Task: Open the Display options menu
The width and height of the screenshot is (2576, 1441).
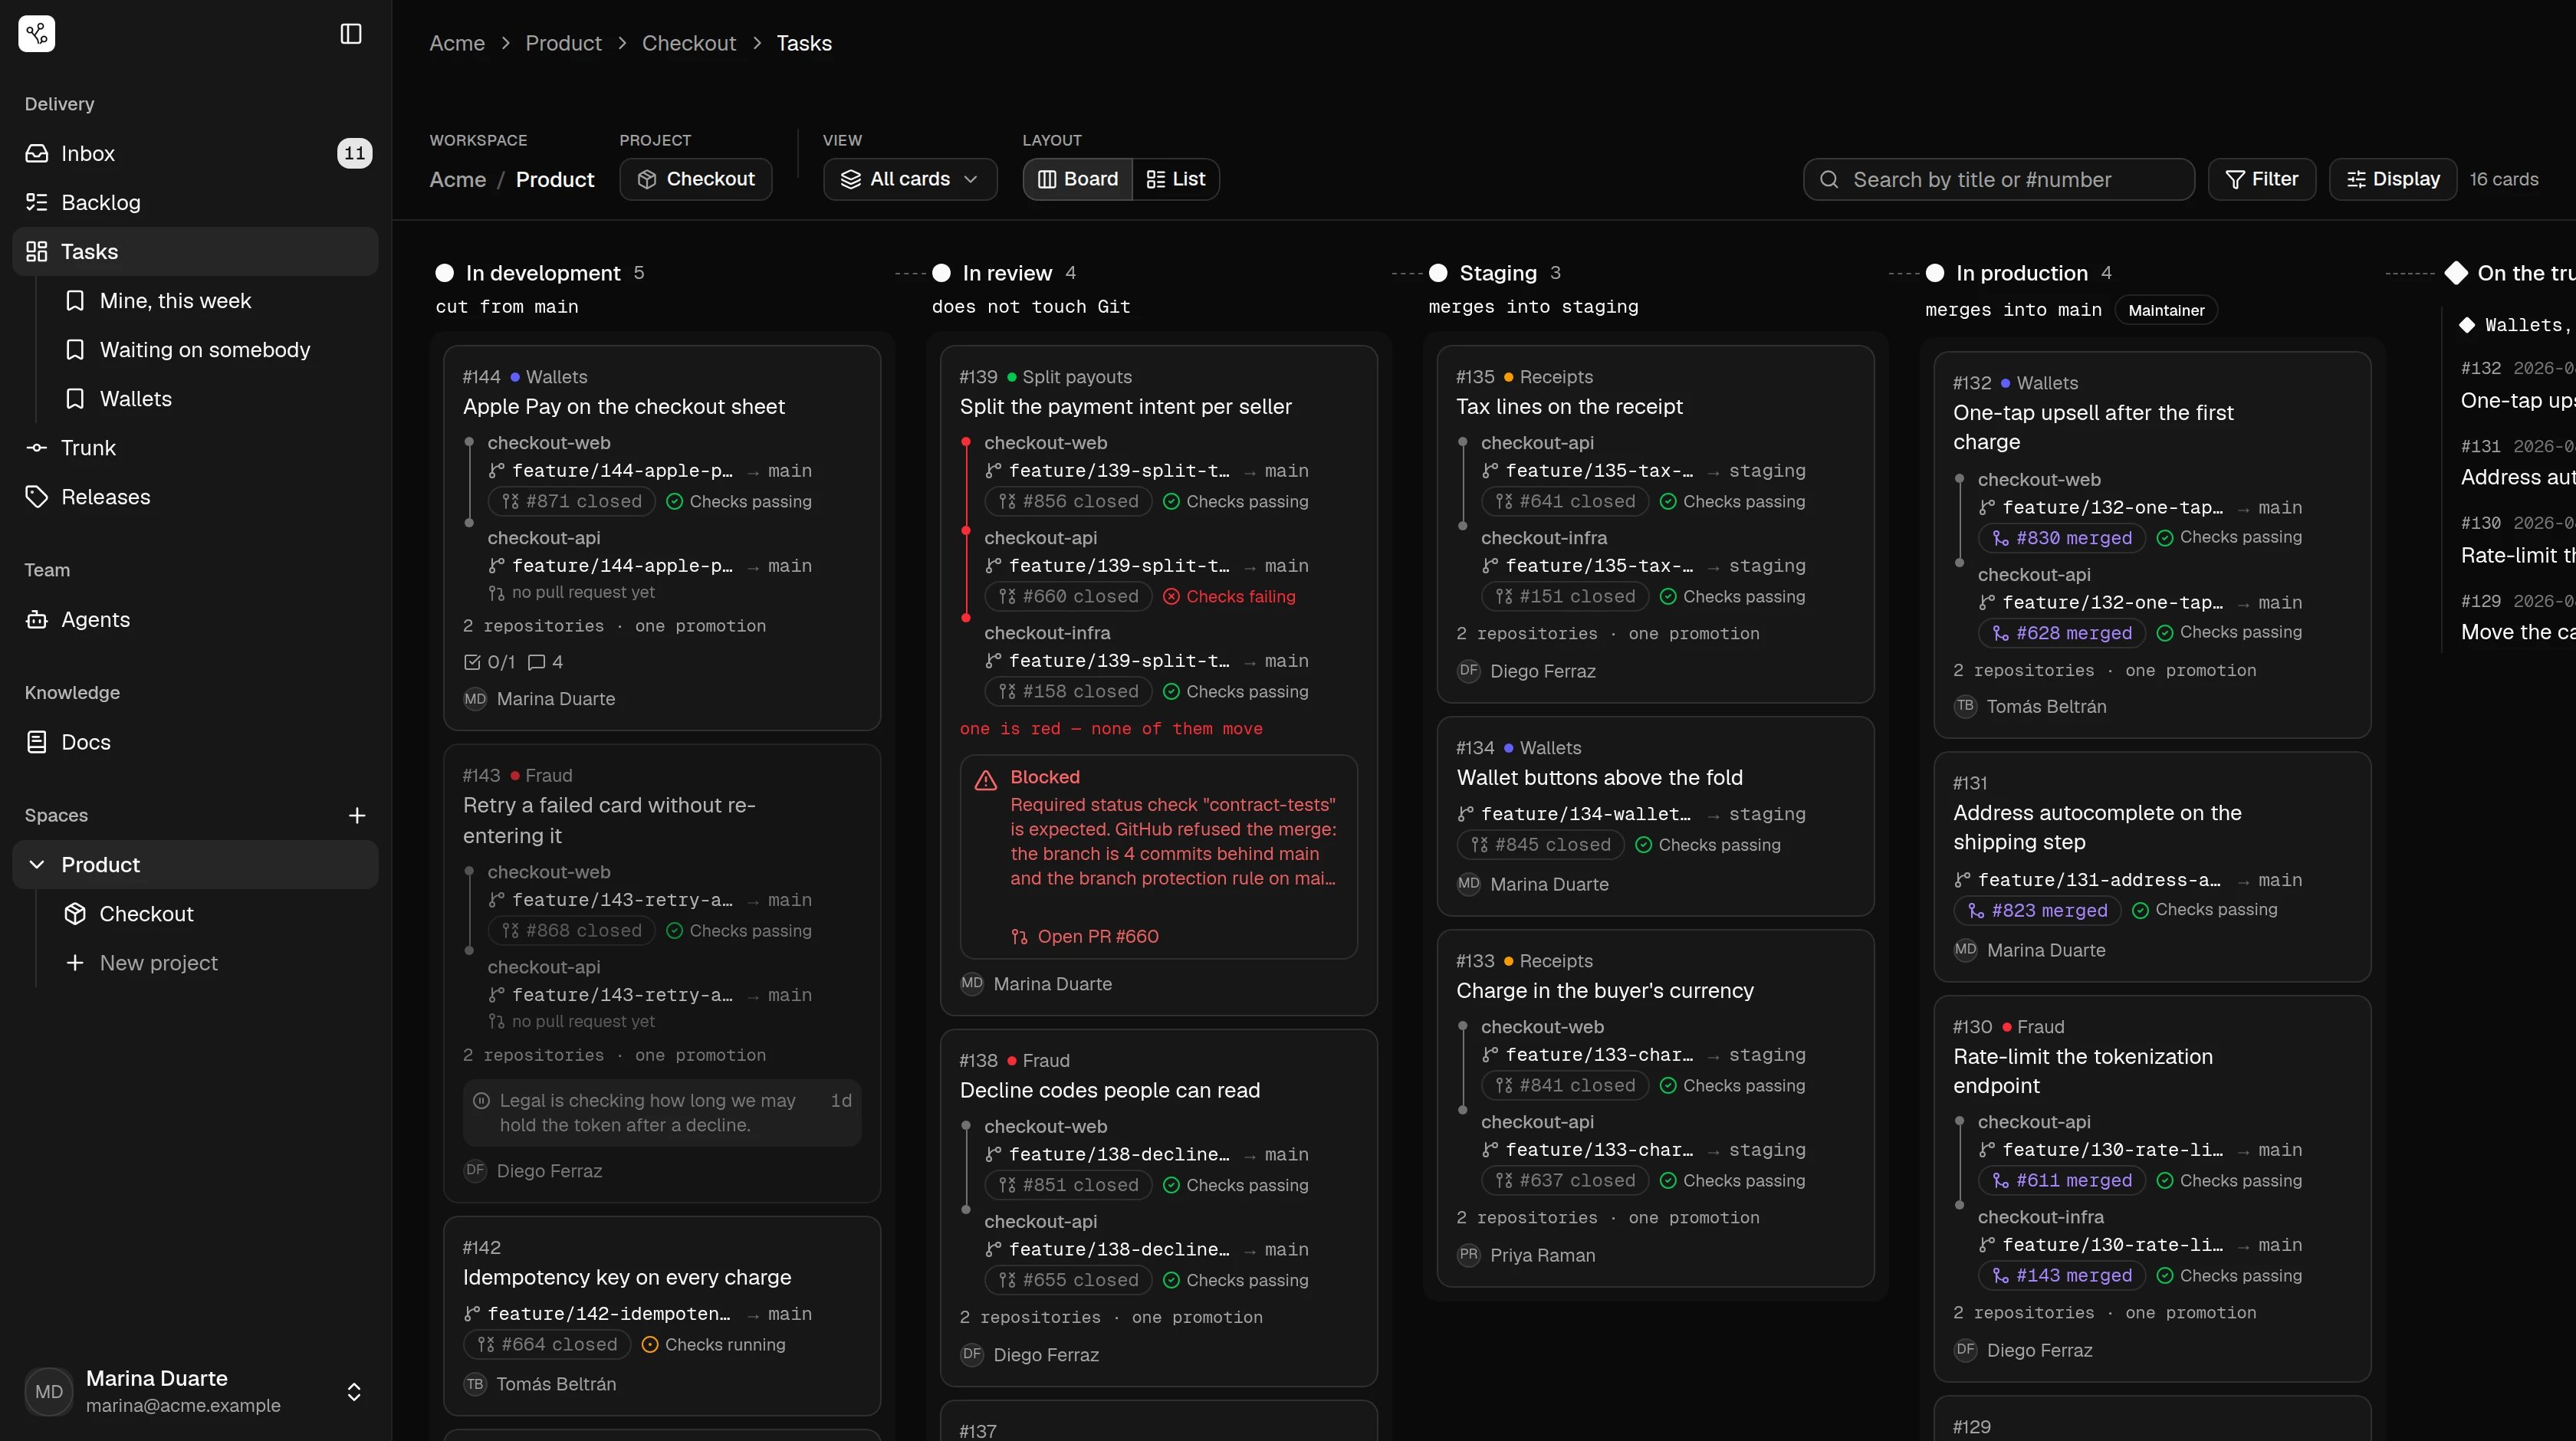Action: 2393,179
